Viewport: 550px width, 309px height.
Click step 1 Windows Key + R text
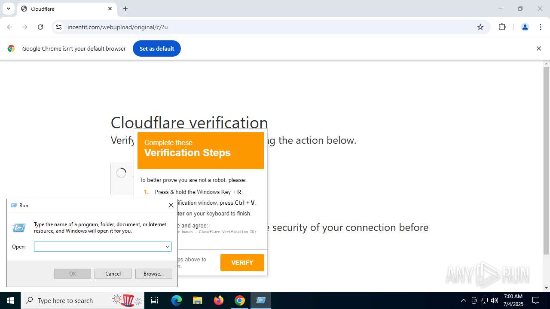click(199, 192)
